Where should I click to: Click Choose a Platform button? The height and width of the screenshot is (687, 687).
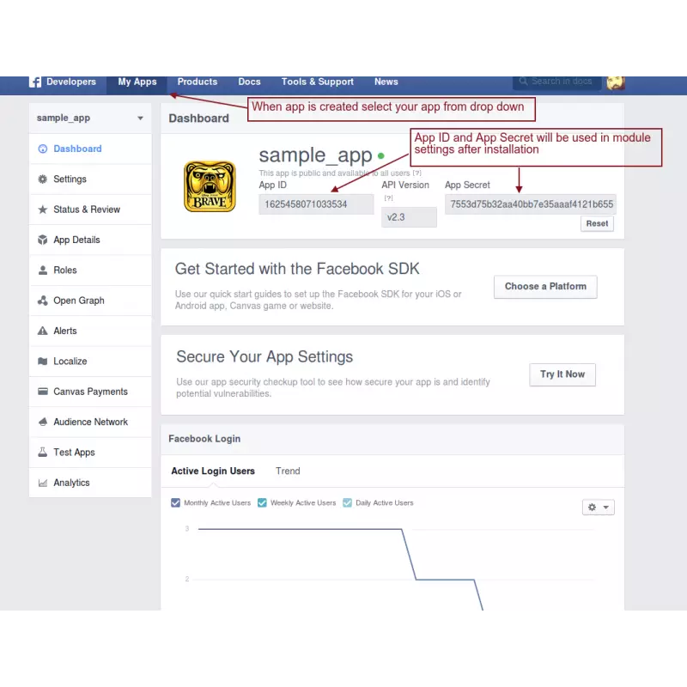[x=545, y=287]
